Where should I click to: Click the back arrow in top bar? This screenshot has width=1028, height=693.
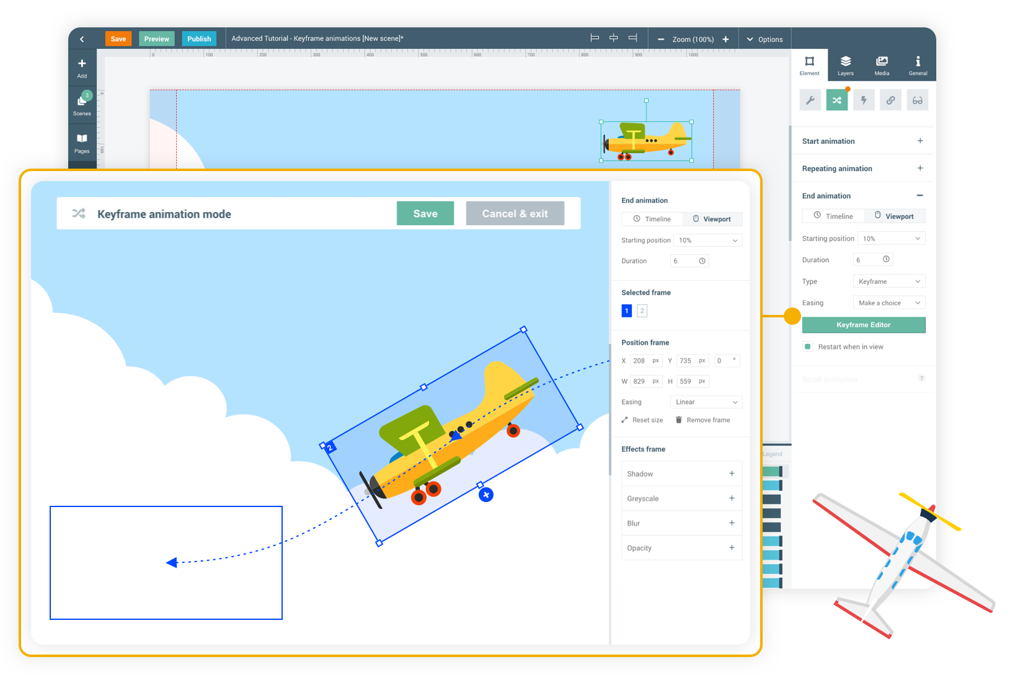tap(82, 39)
